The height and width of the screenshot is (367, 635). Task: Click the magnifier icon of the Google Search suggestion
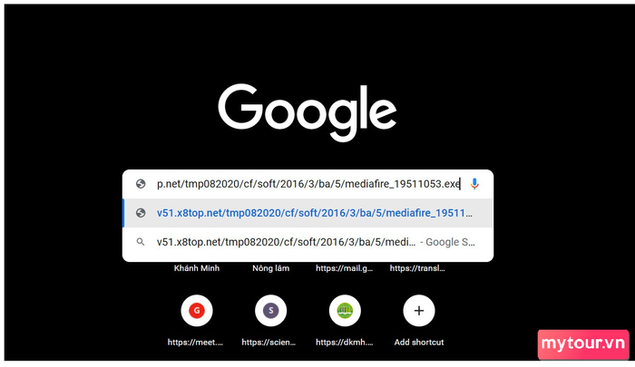click(x=141, y=242)
